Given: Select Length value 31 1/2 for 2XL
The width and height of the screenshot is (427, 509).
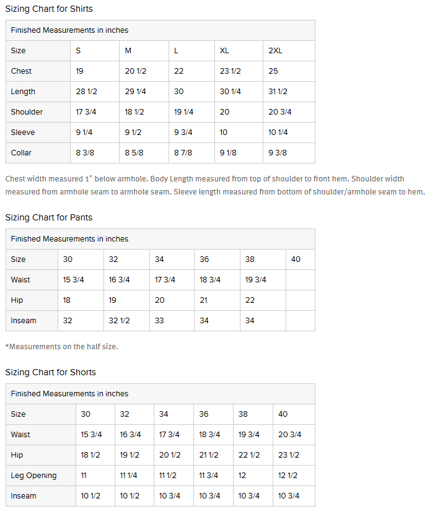Looking at the screenshot, I should (278, 92).
